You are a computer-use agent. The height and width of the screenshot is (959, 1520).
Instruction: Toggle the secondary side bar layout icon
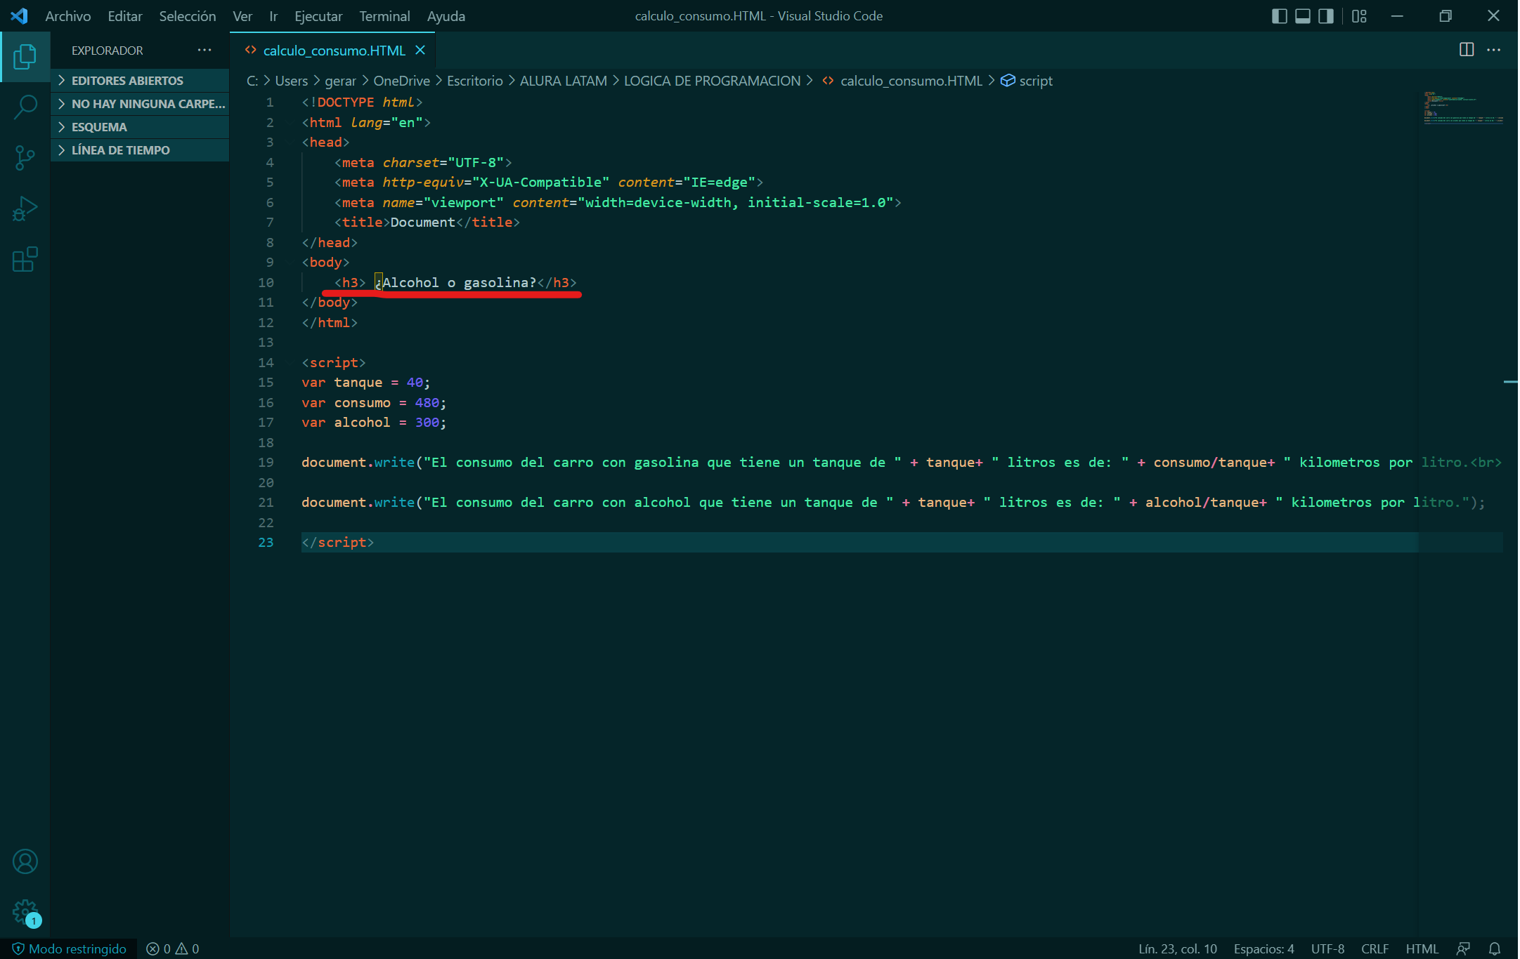[x=1325, y=15]
